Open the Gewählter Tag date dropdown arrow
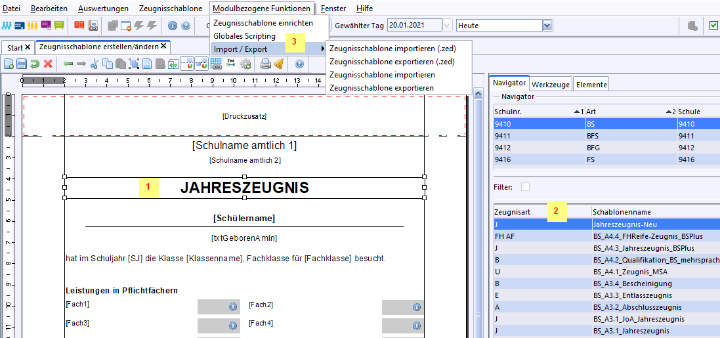Viewport: 720px width, 338px height. click(x=448, y=26)
